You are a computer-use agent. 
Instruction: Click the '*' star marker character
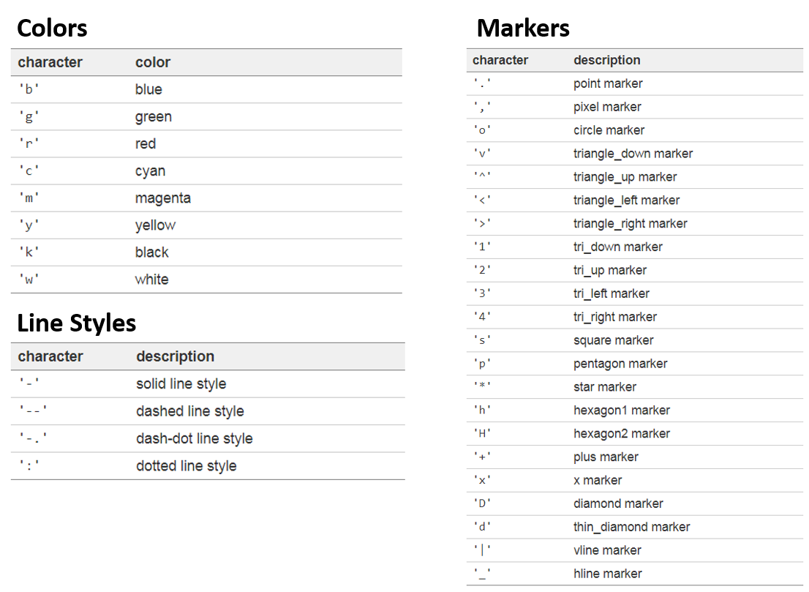point(483,386)
